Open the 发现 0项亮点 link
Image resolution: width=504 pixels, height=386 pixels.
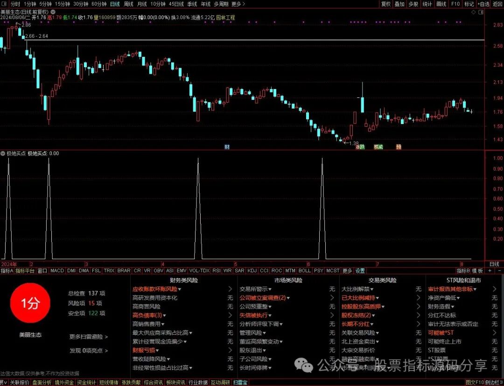88,351
